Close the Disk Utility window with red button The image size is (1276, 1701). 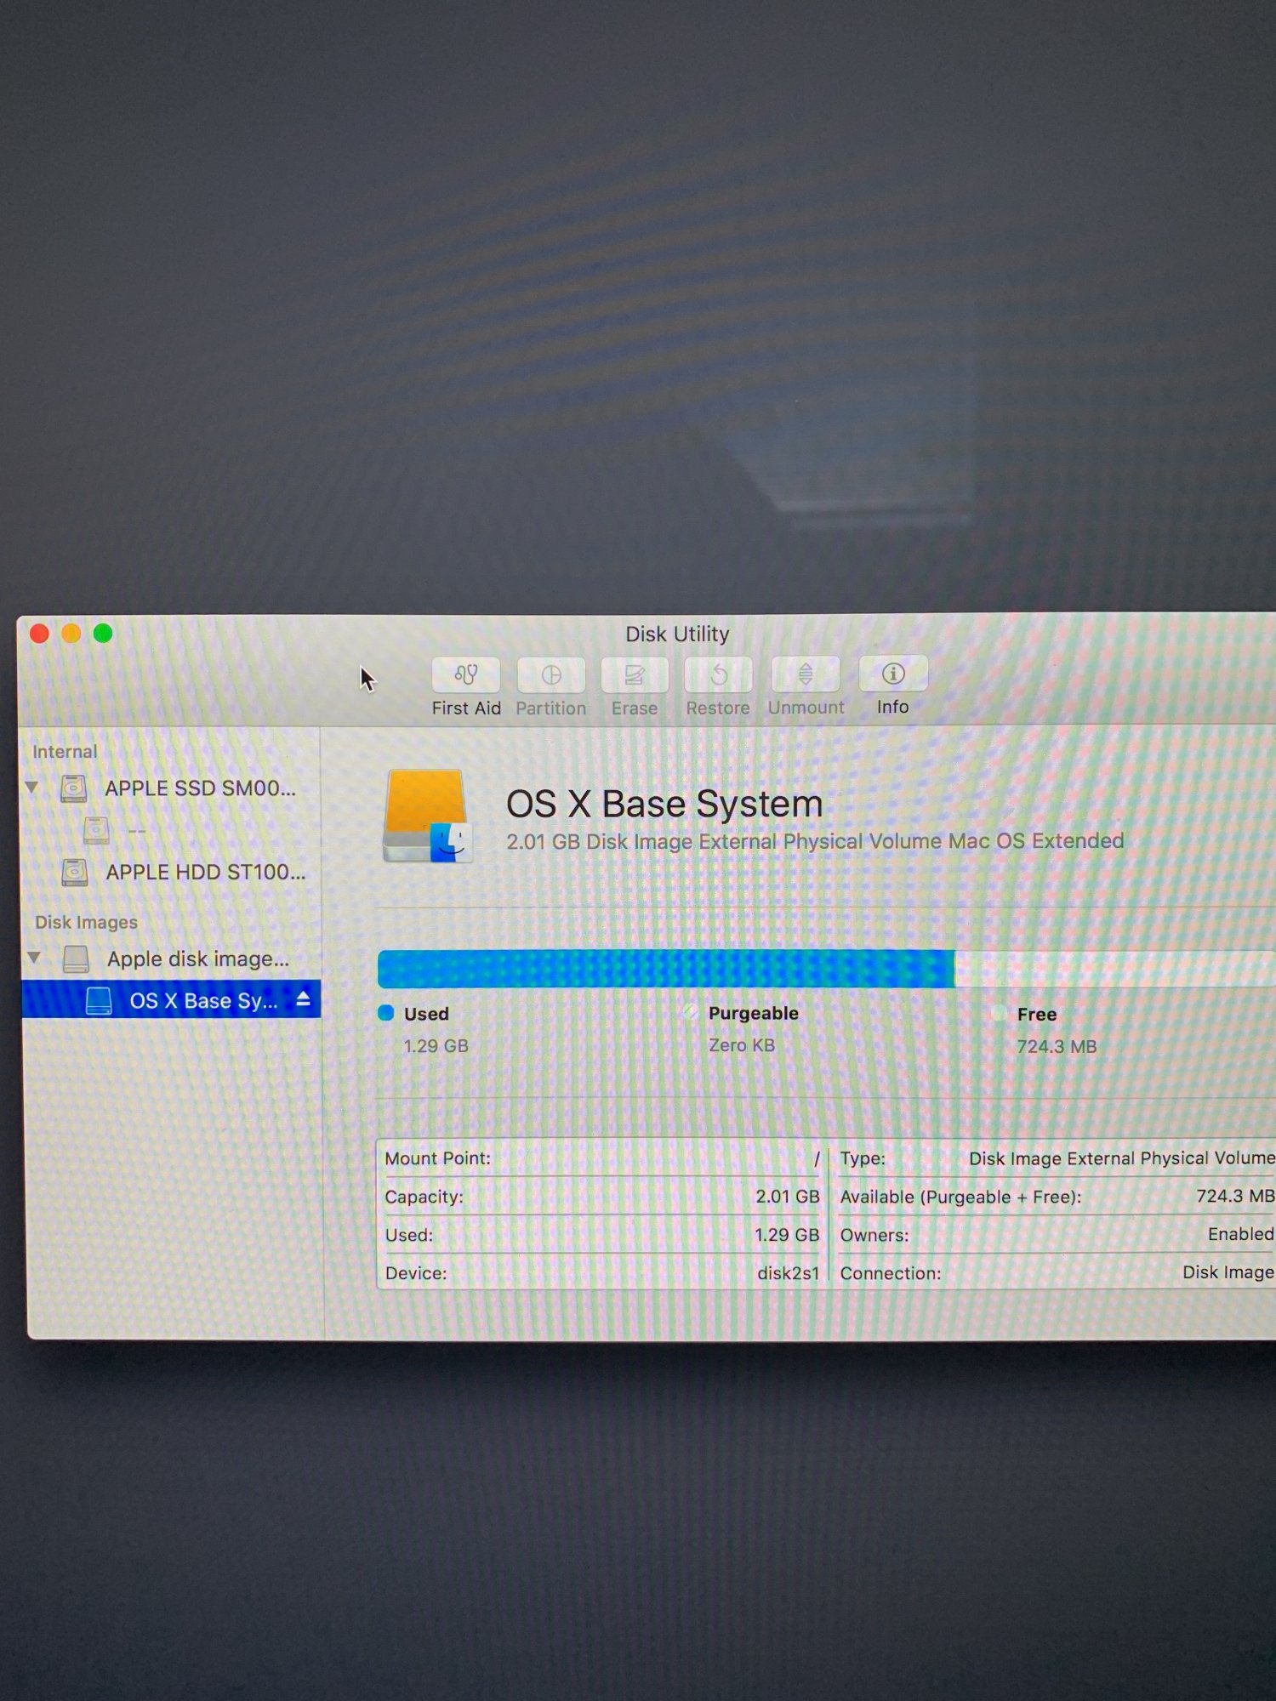click(x=39, y=634)
